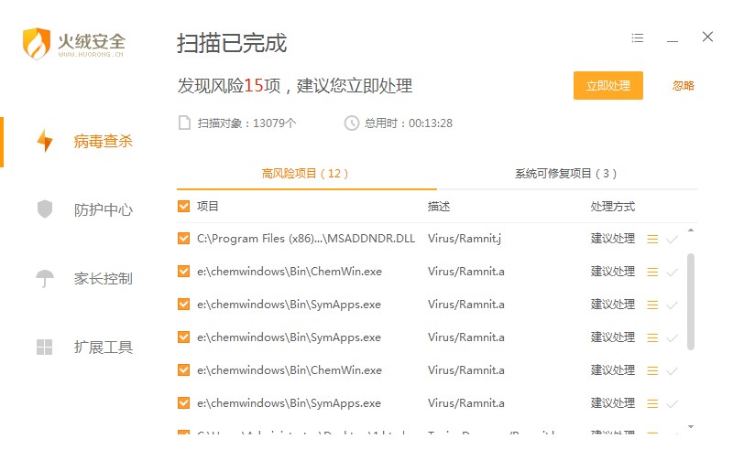Image resolution: width=733 pixels, height=471 pixels.
Task: Click checkmark icon in third SymApps.exe row
Action: (x=673, y=404)
